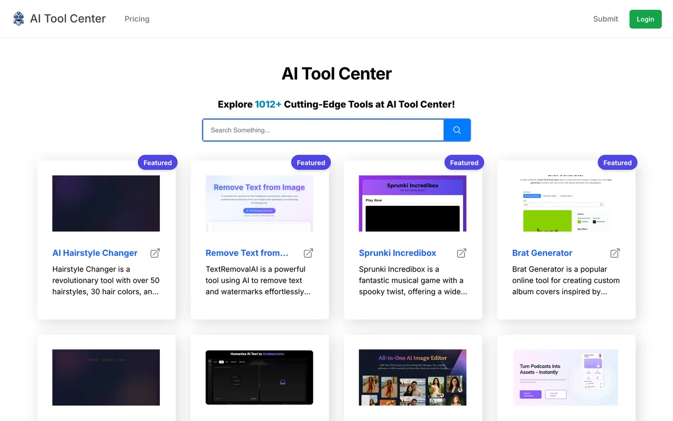The image size is (673, 421).
Task: Open external link icon for Remove Text from Image
Action: coord(309,253)
